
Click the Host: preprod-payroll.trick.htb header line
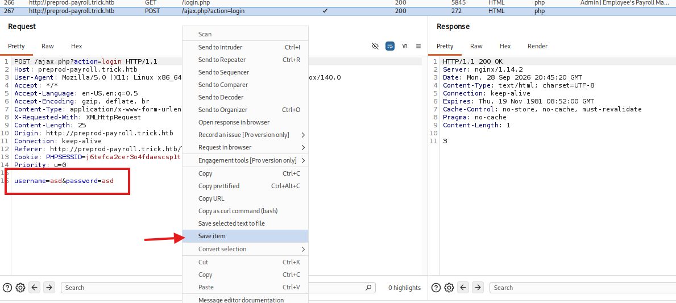click(x=76, y=69)
